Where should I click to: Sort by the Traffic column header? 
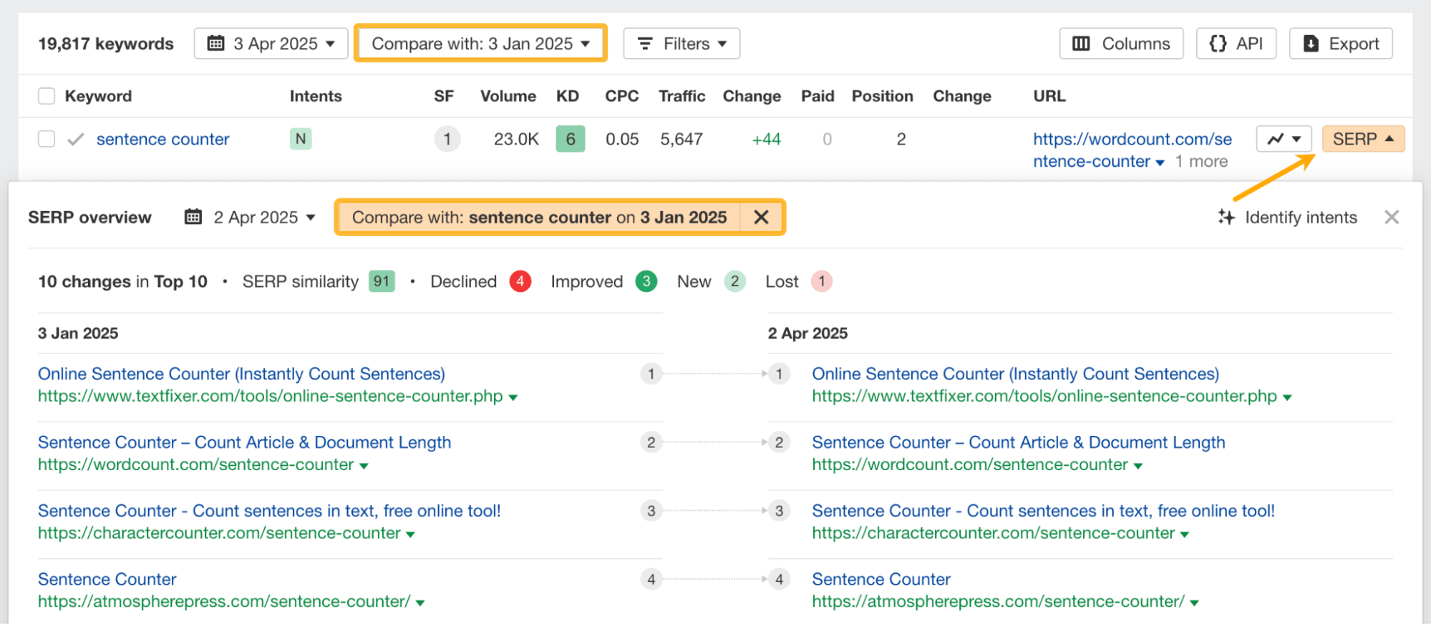coord(681,96)
